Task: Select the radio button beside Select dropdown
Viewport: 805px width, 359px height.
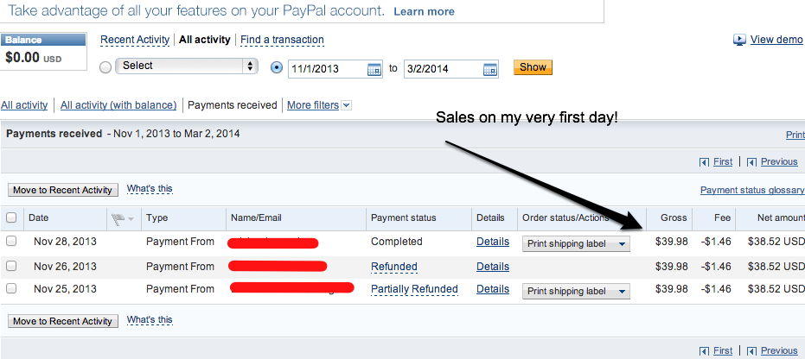Action: 105,67
